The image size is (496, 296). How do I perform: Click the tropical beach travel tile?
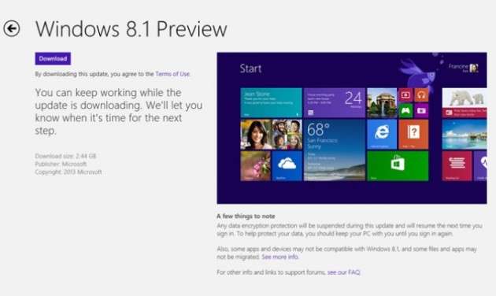[x=465, y=135]
